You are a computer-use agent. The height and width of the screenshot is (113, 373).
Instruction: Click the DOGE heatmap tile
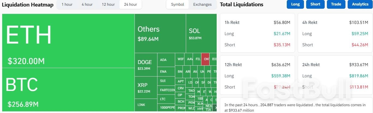pos(146,65)
